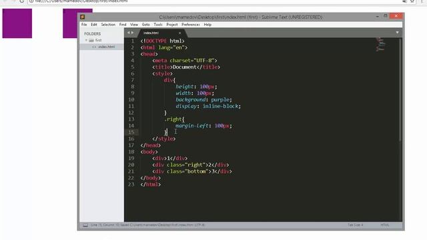Open the tab list dropdown arrow

[398, 33]
